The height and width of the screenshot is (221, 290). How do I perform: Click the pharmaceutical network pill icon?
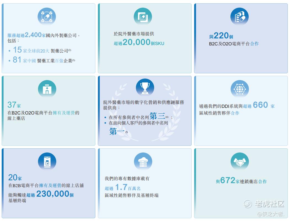pos(47,17)
